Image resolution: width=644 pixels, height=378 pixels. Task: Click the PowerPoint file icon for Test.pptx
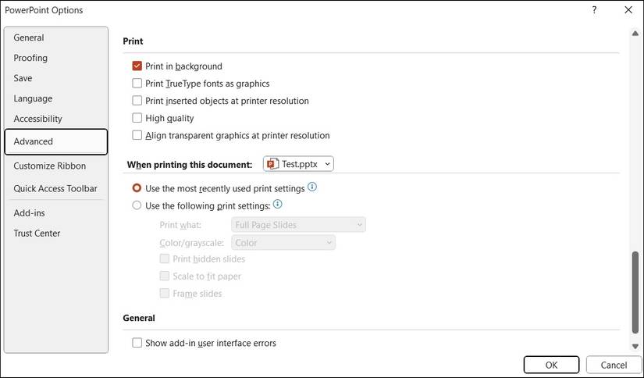pos(272,164)
